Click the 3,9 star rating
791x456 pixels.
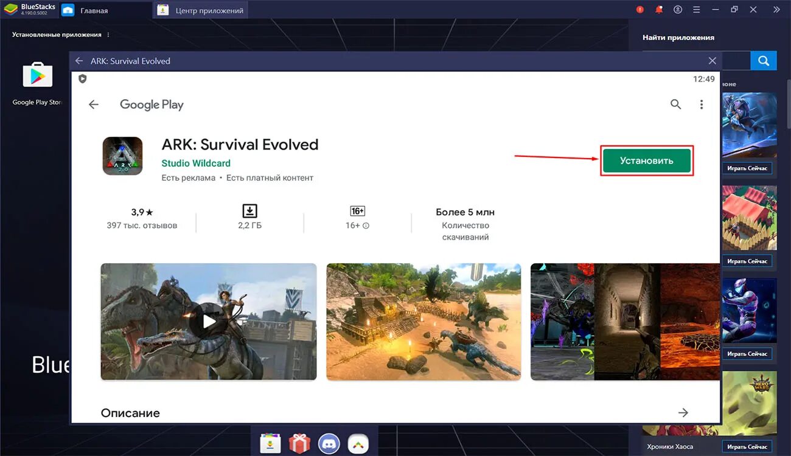pos(142,212)
